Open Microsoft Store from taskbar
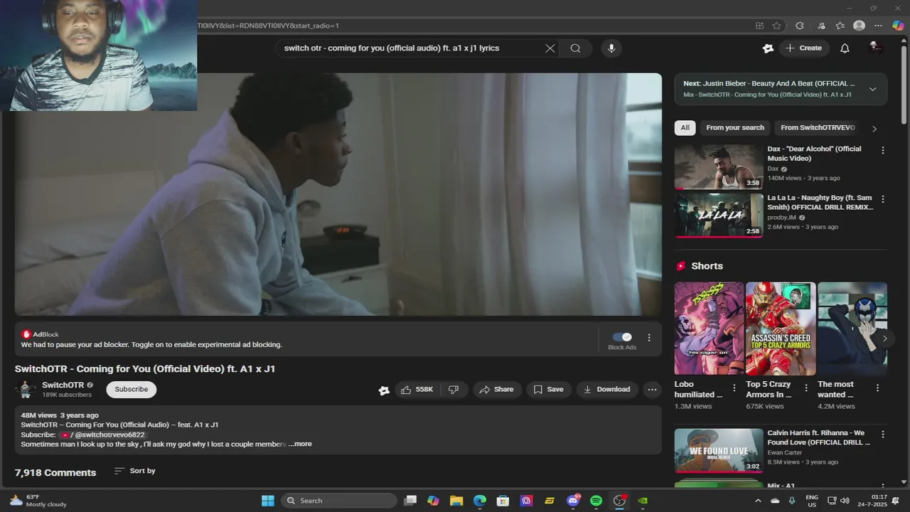910x512 pixels. coord(503,501)
